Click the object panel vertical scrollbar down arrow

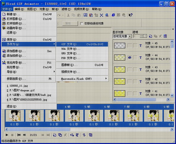tap(172, 95)
